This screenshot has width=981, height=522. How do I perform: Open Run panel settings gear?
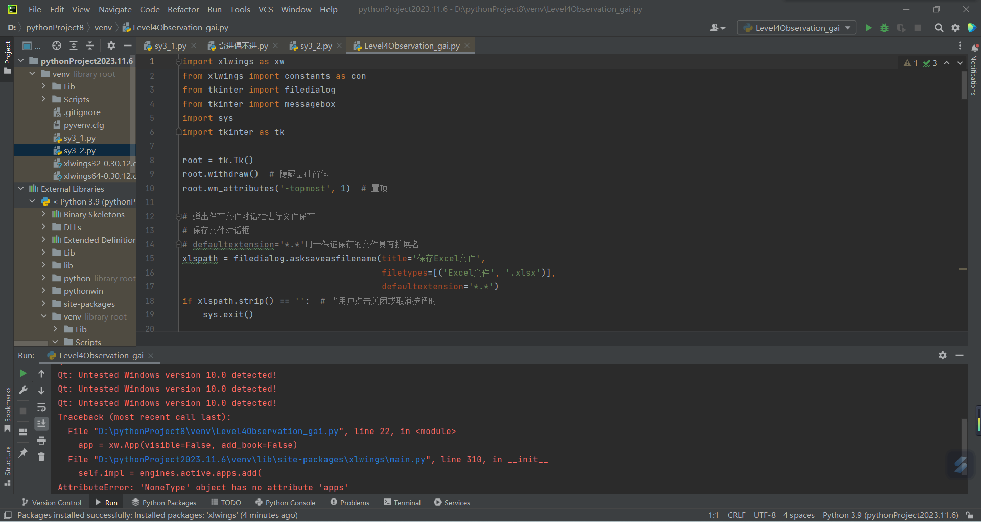[943, 355]
